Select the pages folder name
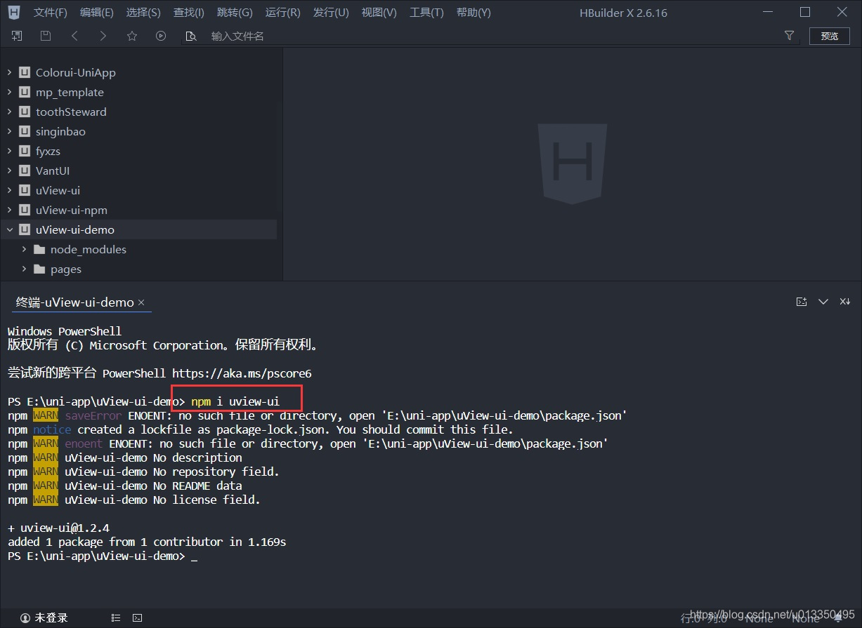862x628 pixels. (x=66, y=269)
